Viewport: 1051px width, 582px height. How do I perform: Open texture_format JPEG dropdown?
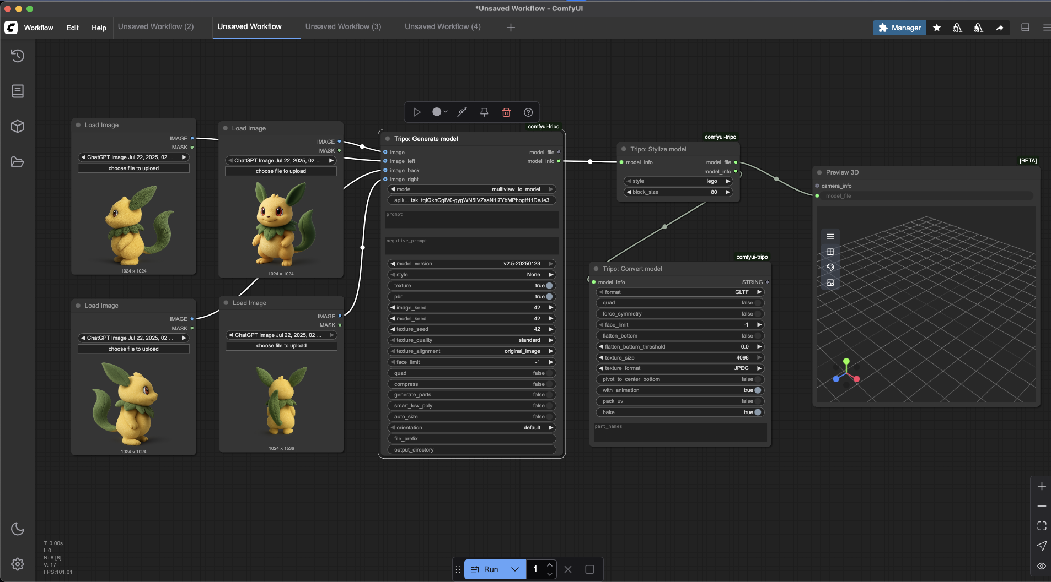point(680,368)
